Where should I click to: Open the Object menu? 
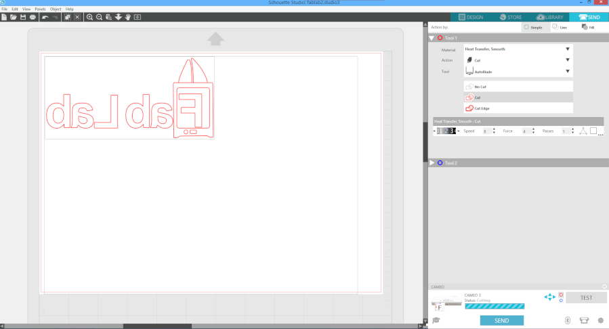tap(56, 9)
